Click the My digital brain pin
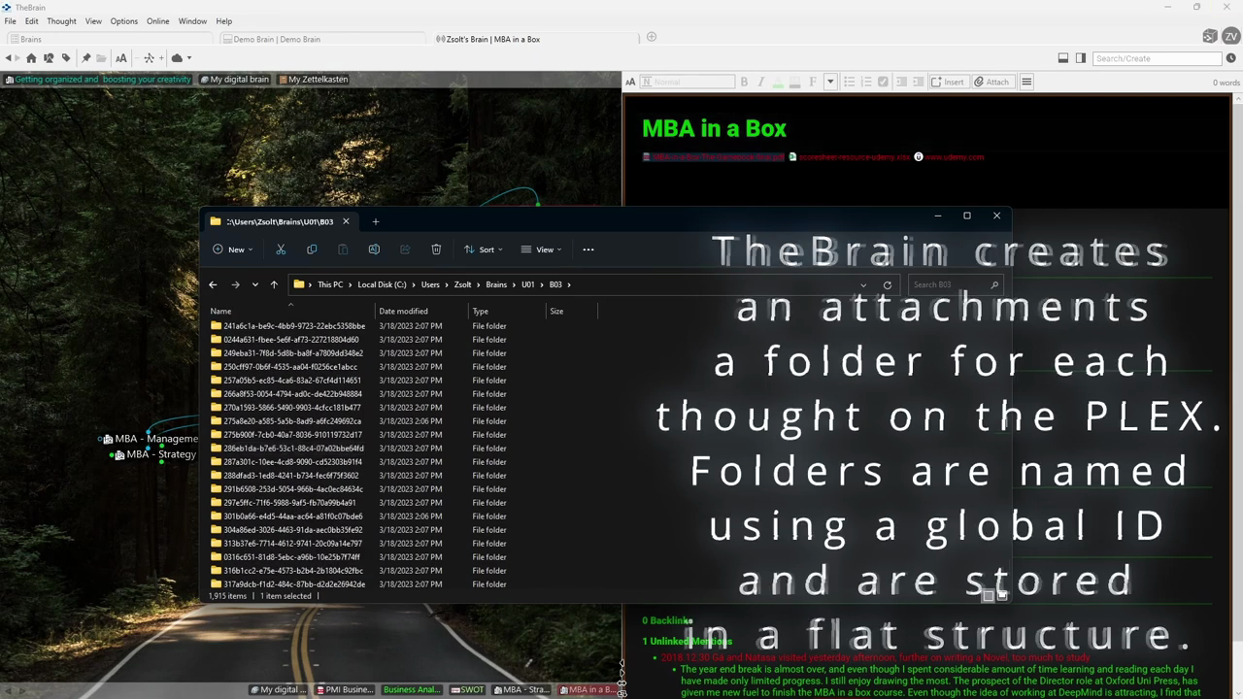This screenshot has width=1243, height=699. [x=234, y=80]
